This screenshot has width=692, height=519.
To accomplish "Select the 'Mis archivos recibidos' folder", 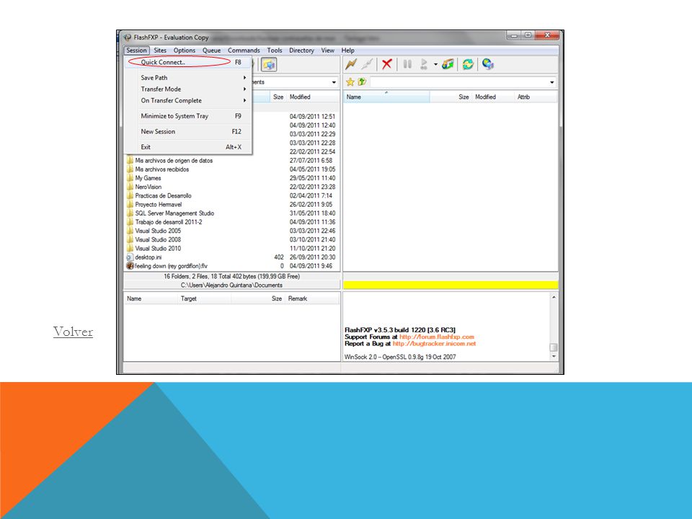I will [x=162, y=169].
